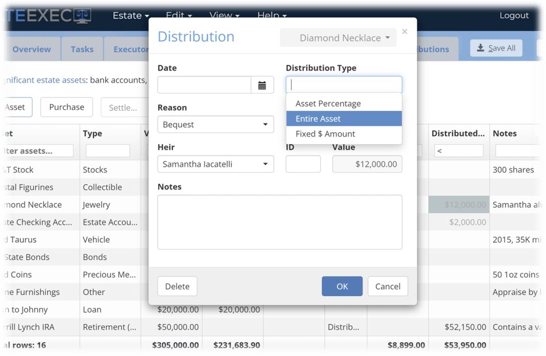Image resolution: width=546 pixels, height=356 pixels.
Task: Confirm the distribution with OK
Action: coord(342,286)
